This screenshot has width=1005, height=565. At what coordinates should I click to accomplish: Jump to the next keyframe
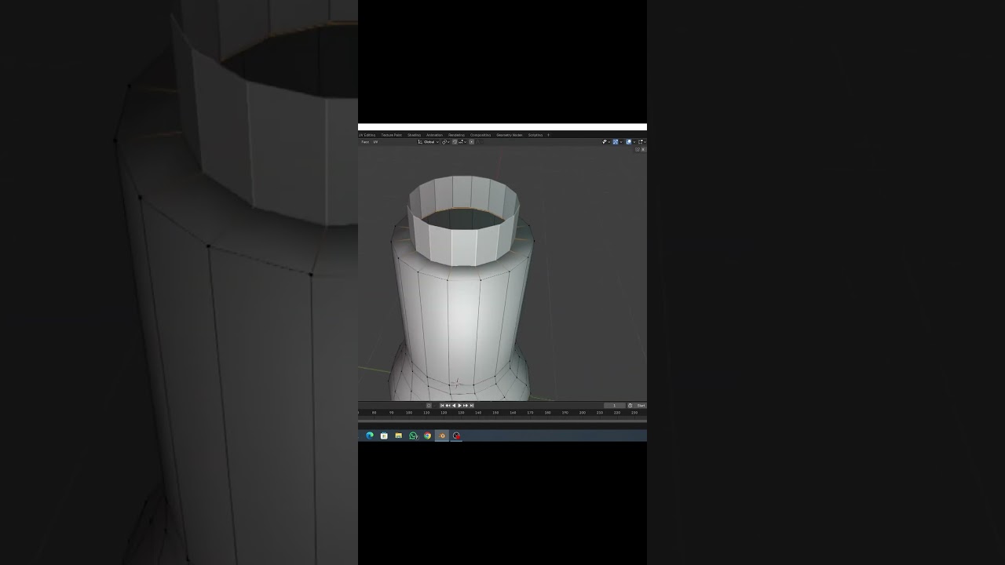466,406
